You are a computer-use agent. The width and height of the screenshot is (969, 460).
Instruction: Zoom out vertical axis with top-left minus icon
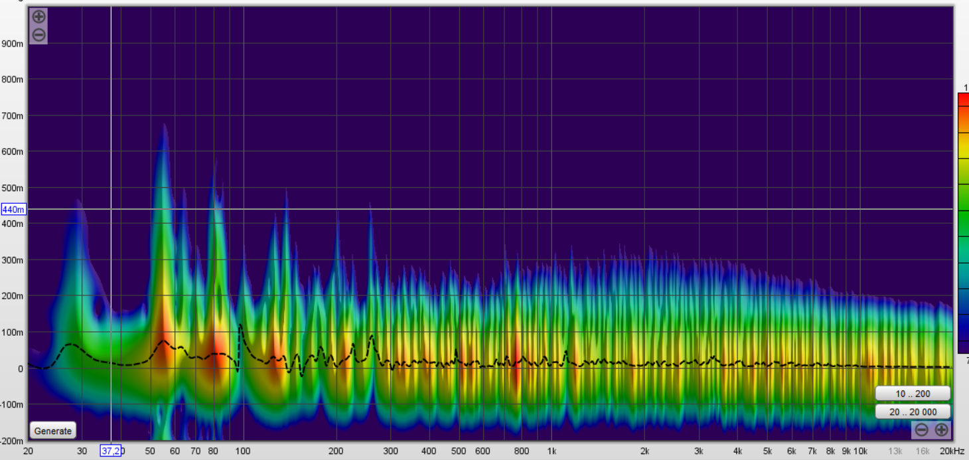click(x=39, y=35)
